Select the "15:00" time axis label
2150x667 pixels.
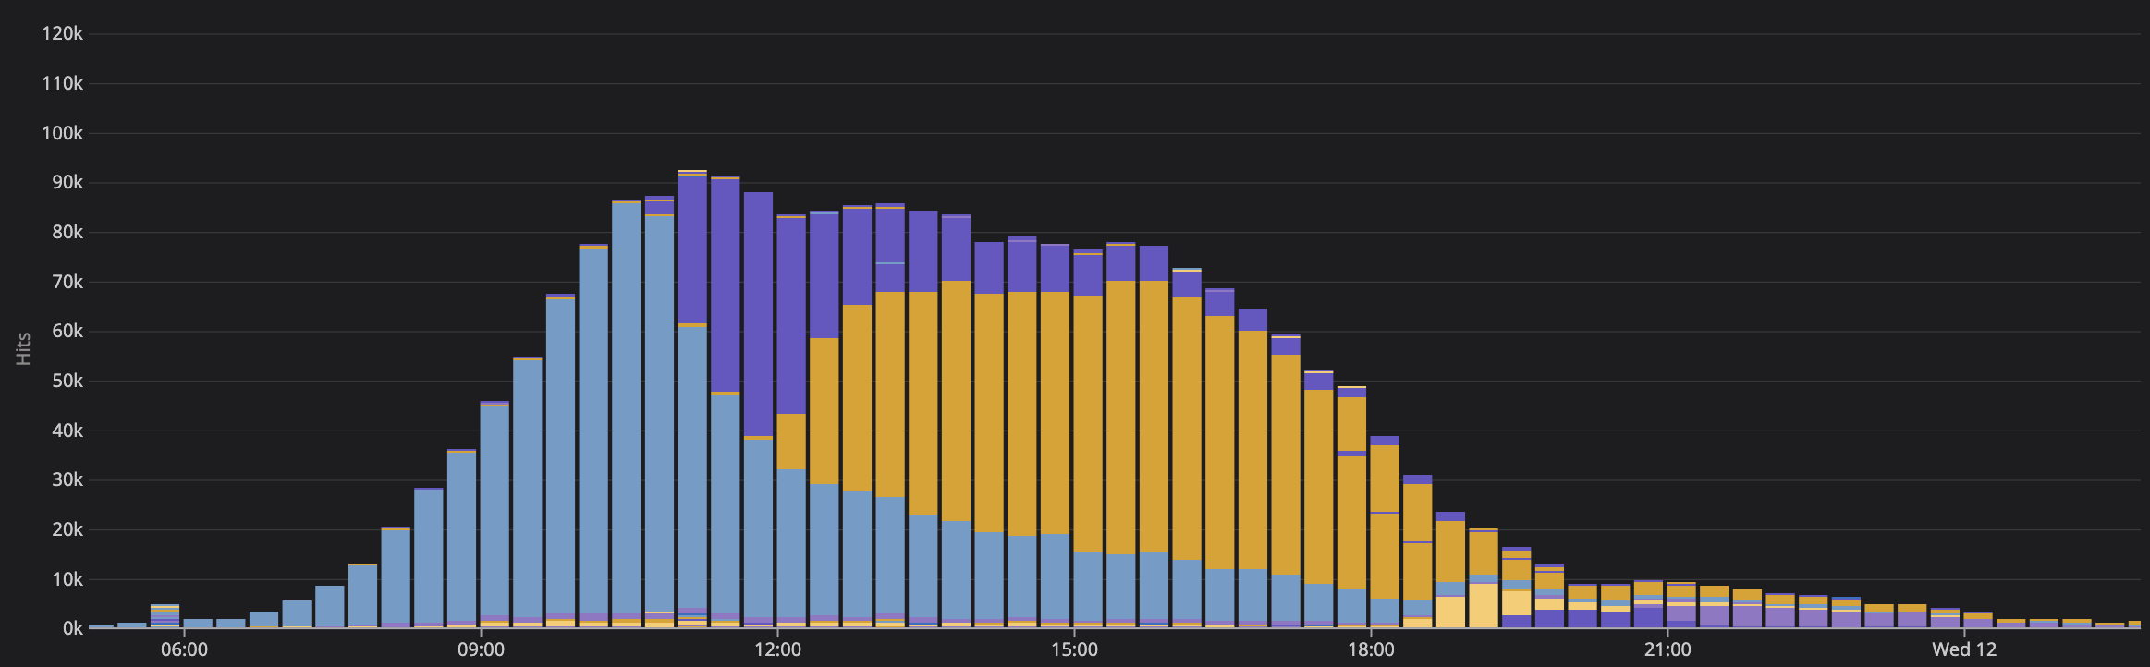(1074, 649)
